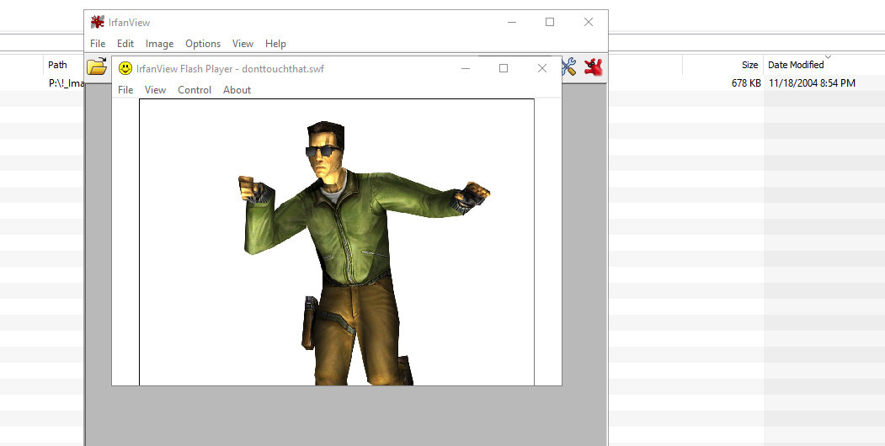Viewport: 885px width, 446px height.
Task: Open the Control menu in Flash Player
Action: 195,90
